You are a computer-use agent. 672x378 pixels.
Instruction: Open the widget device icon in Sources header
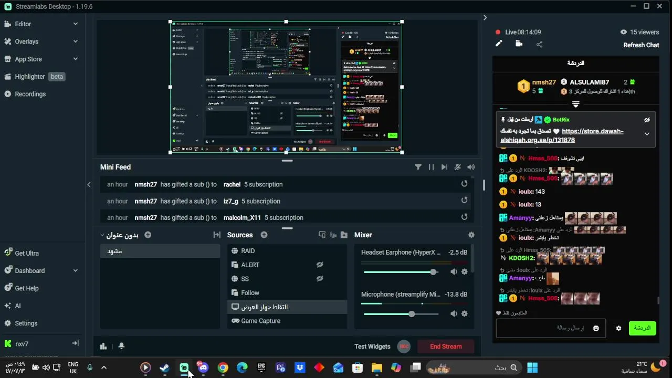(322, 235)
